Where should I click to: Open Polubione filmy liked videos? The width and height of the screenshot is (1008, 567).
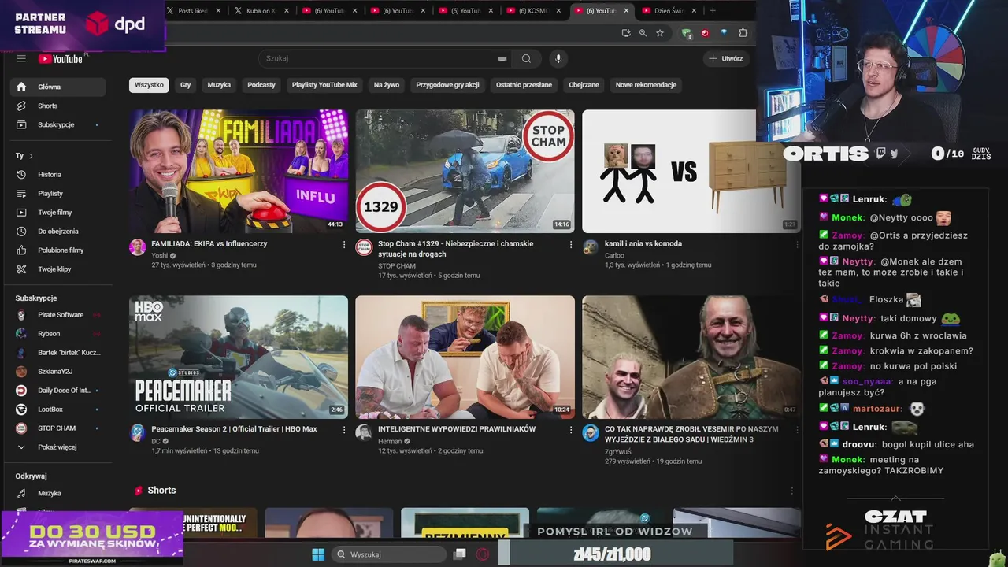tap(57, 250)
